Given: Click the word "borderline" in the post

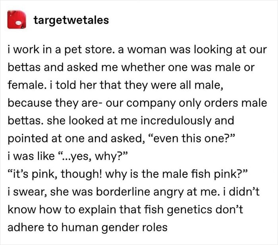Looking at the screenshot, I should coord(123,192).
